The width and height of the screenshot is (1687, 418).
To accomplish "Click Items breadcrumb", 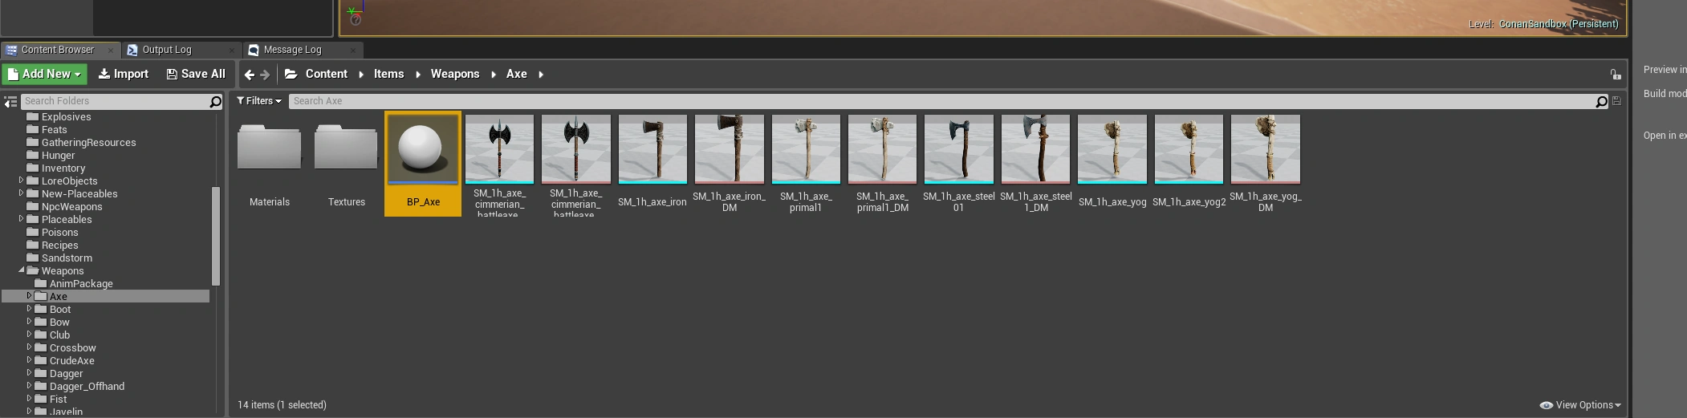I will (x=388, y=74).
